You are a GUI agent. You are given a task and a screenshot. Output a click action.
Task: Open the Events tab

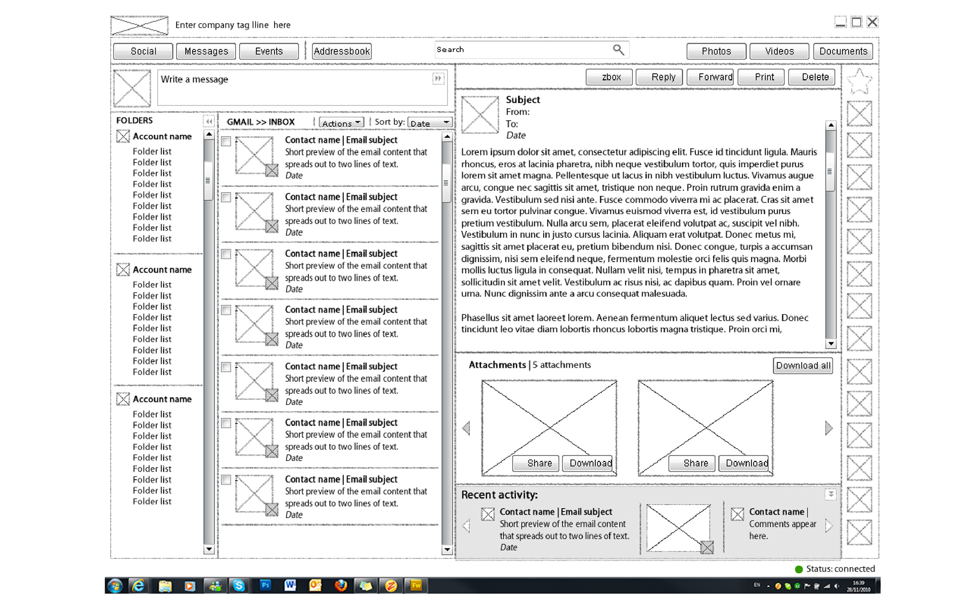269,51
